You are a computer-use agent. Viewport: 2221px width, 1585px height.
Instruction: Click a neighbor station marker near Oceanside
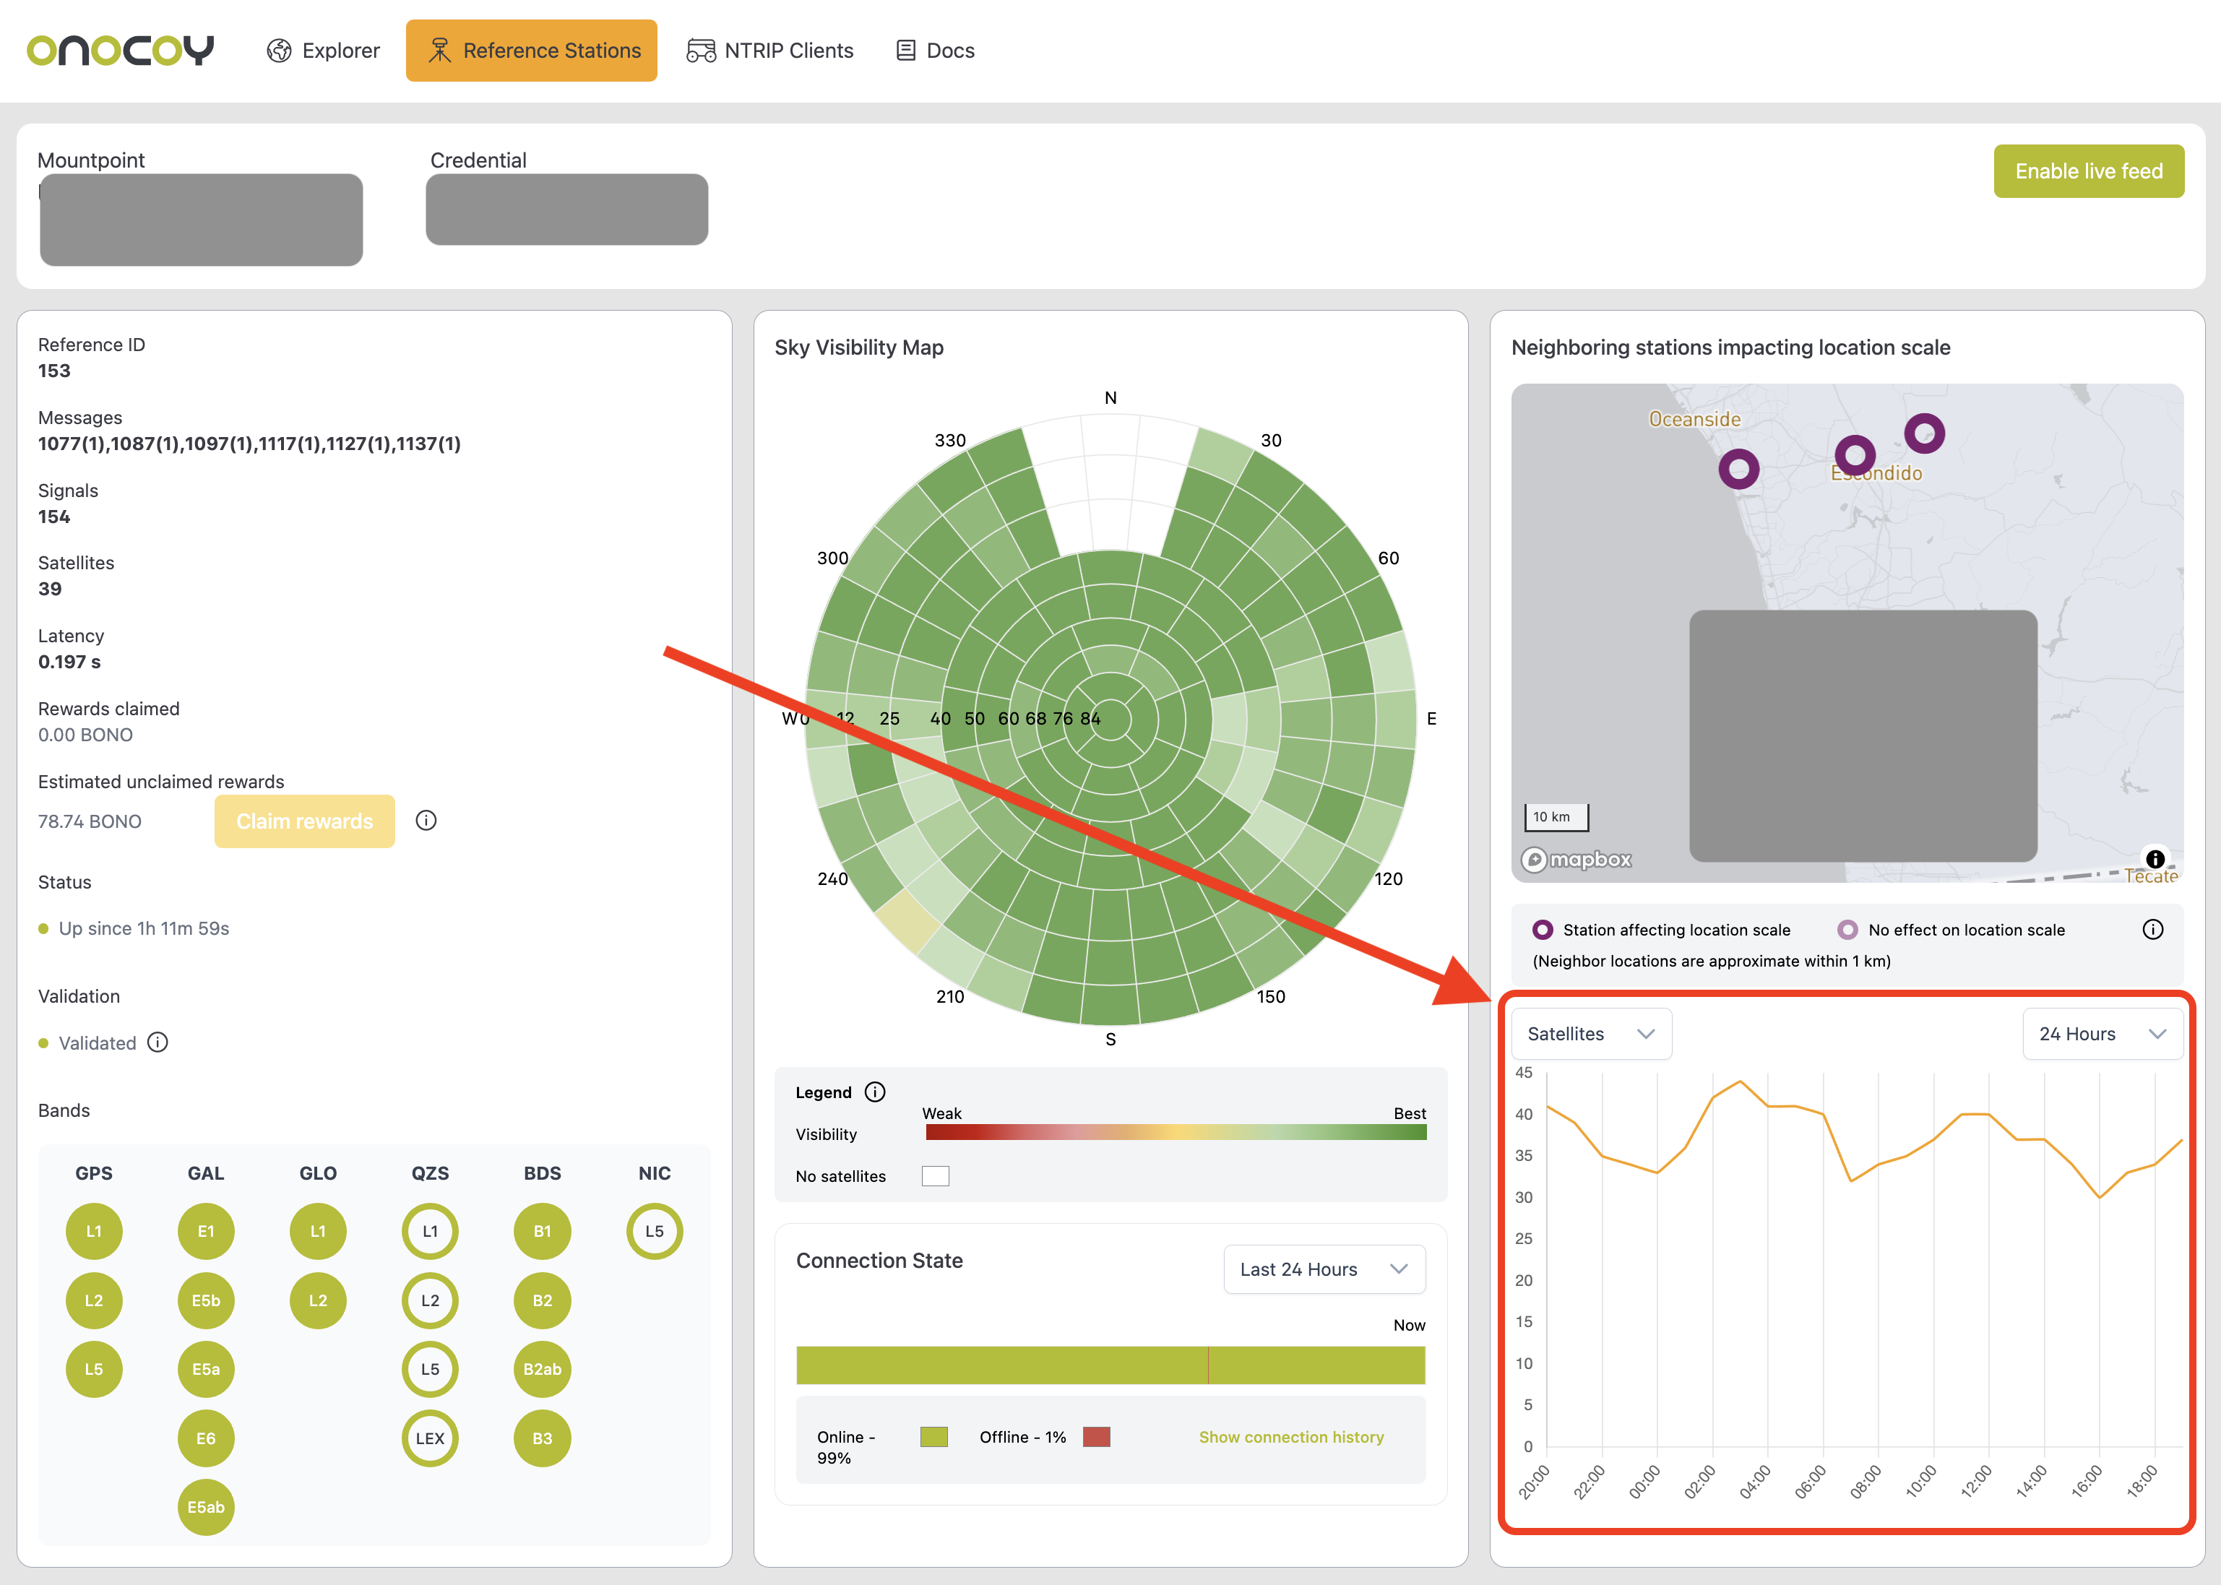1738,470
